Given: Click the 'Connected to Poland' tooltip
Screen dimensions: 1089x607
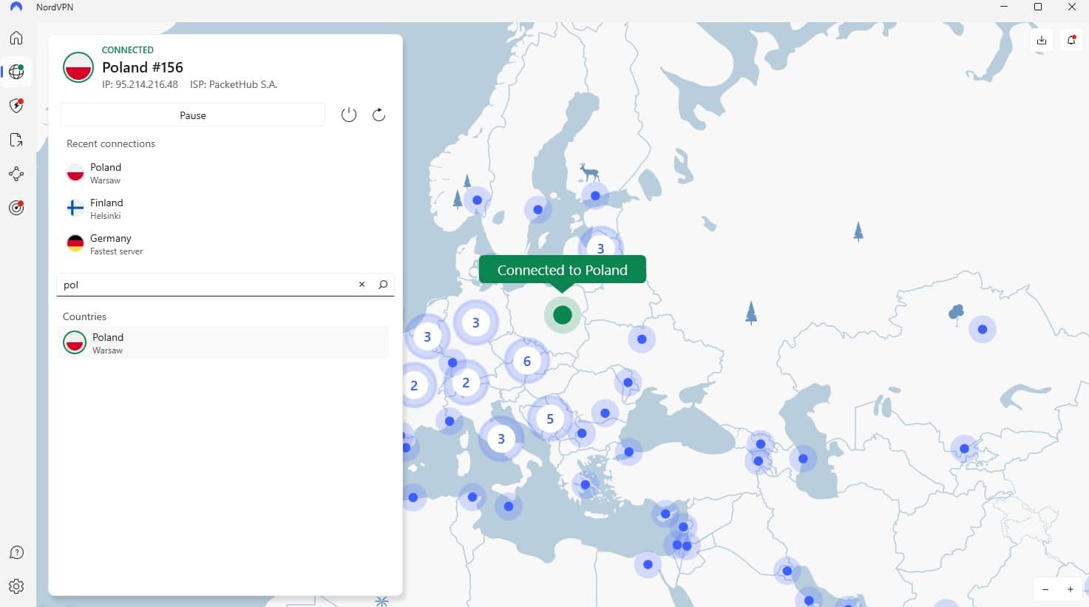Looking at the screenshot, I should coord(563,270).
